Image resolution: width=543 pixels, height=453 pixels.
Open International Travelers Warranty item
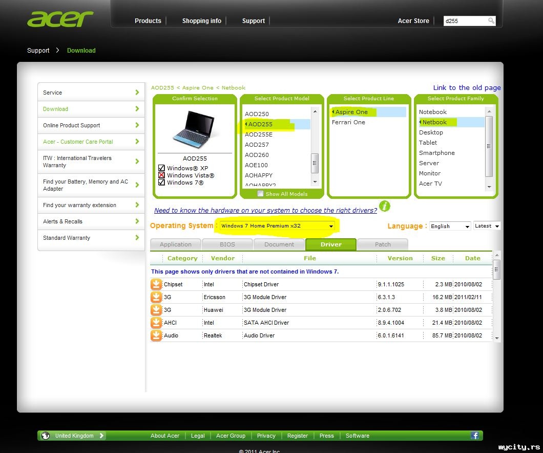point(91,162)
